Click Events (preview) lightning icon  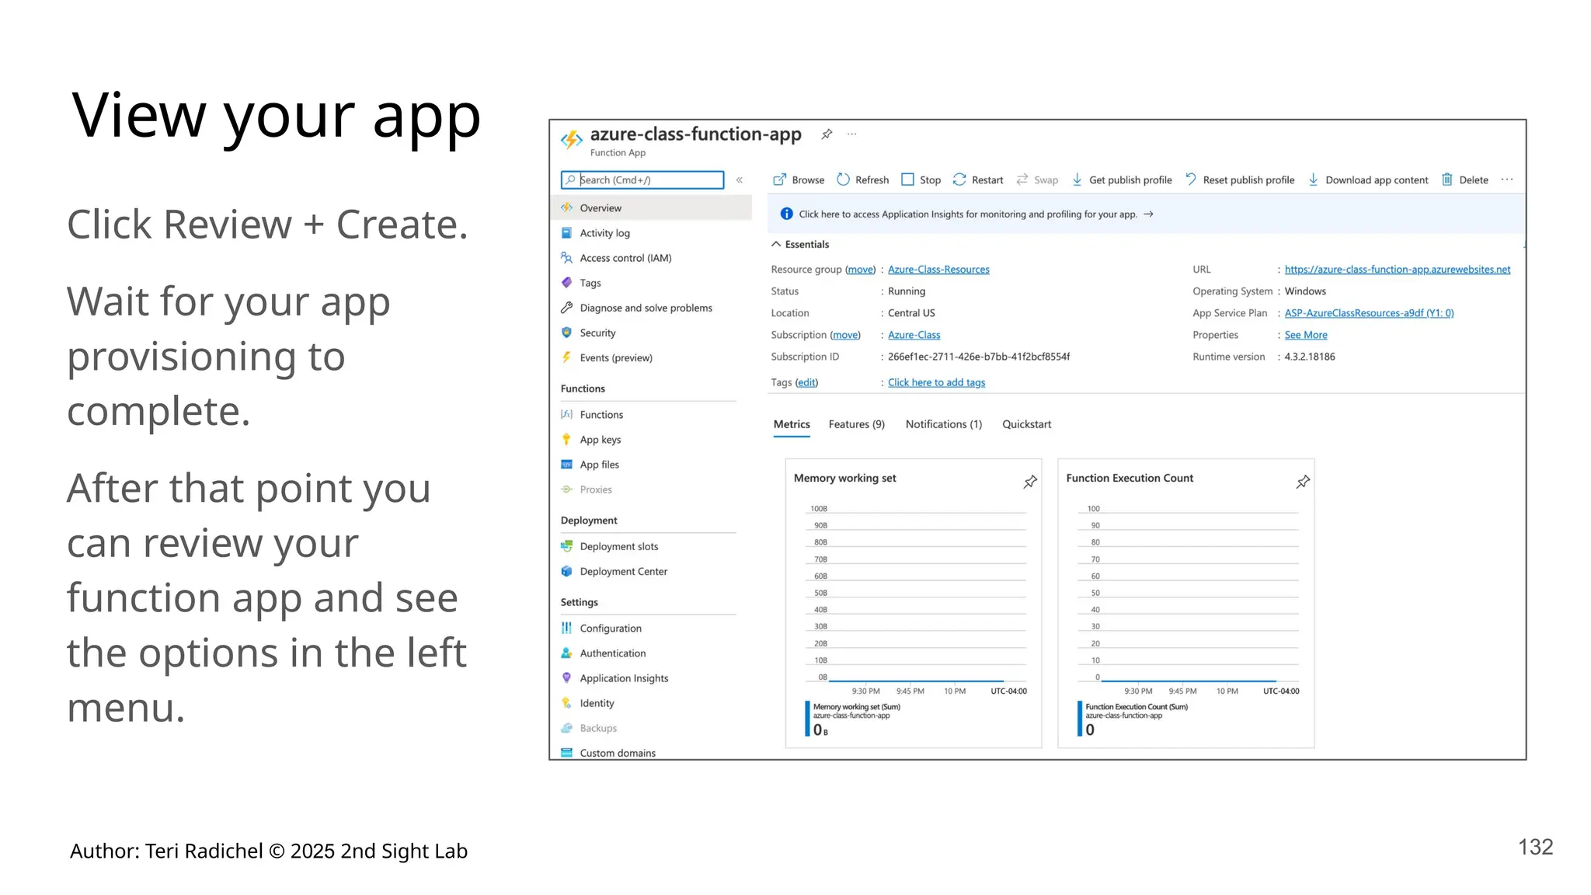tap(566, 357)
